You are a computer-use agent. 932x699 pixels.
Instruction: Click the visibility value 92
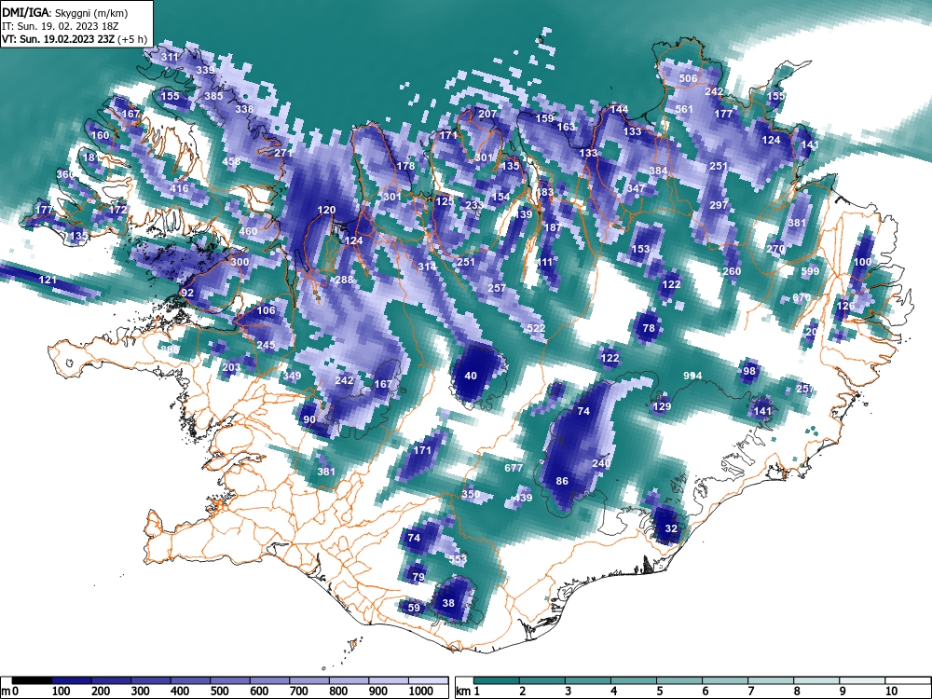point(187,293)
